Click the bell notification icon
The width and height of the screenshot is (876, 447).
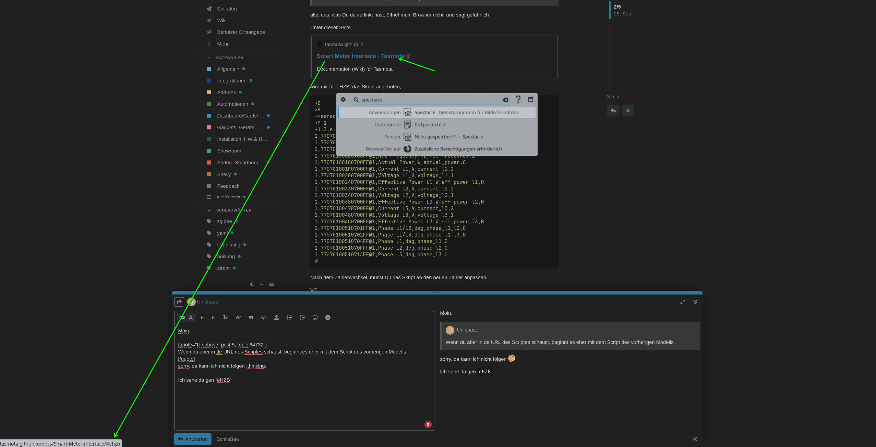click(x=628, y=111)
